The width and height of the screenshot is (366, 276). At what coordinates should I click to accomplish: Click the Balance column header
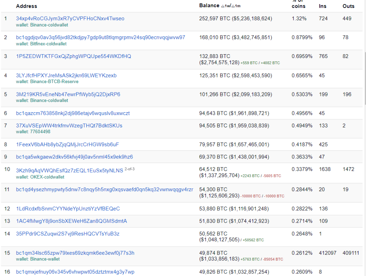209,6
